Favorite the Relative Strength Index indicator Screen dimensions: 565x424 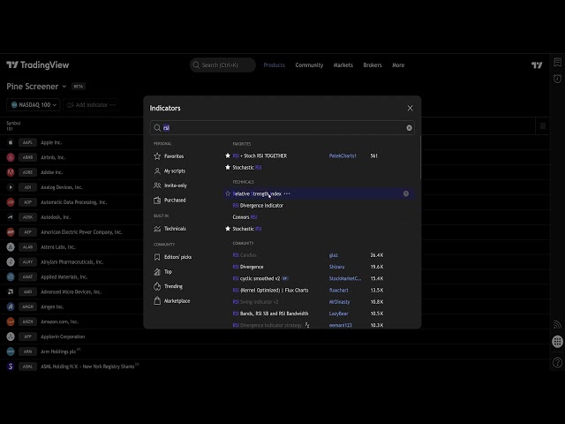[228, 193]
